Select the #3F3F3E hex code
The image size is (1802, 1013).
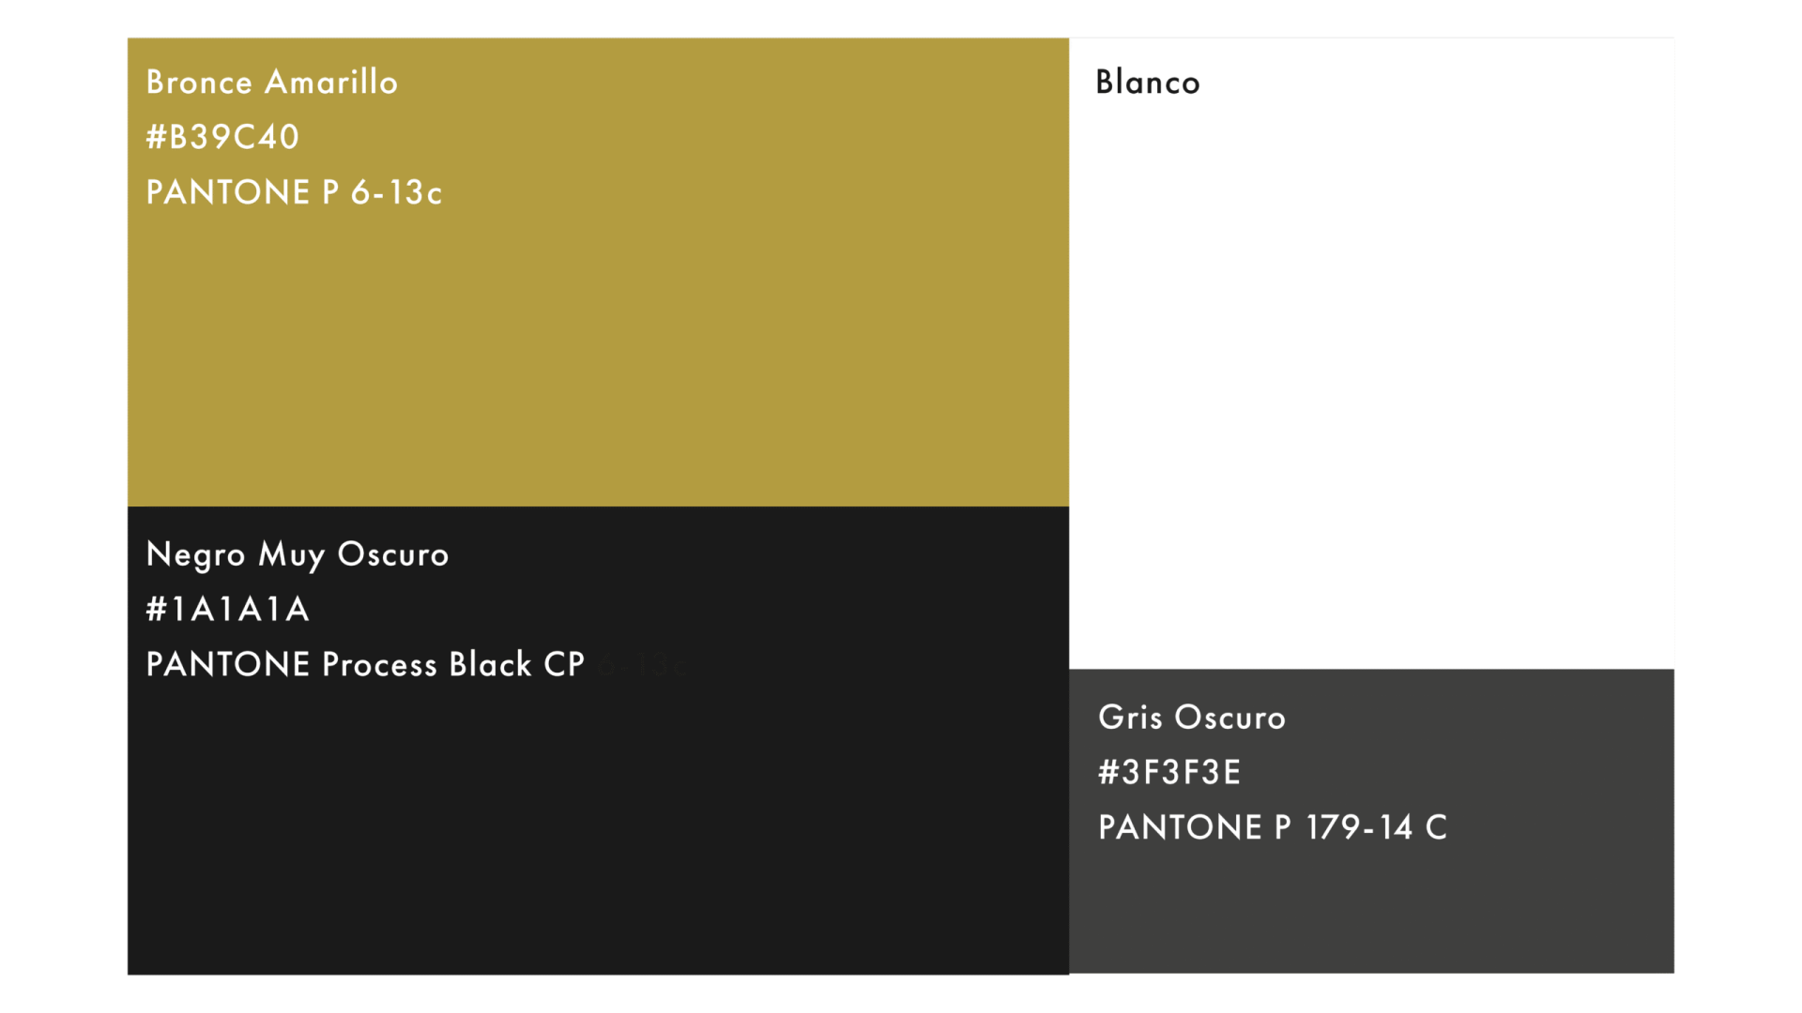1169,772
